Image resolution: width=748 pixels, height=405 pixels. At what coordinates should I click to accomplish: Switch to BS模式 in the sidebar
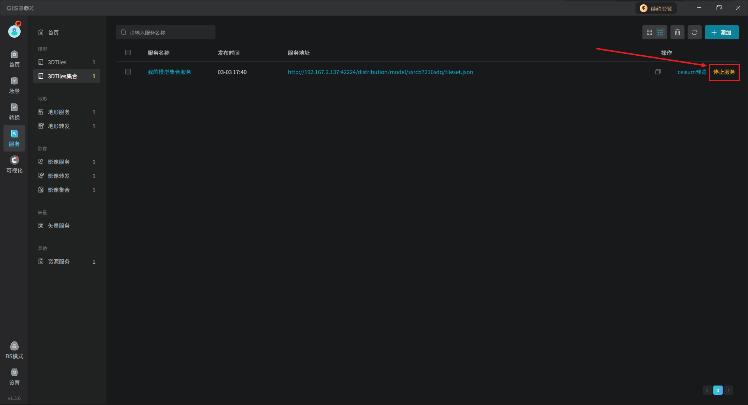pyautogui.click(x=14, y=350)
